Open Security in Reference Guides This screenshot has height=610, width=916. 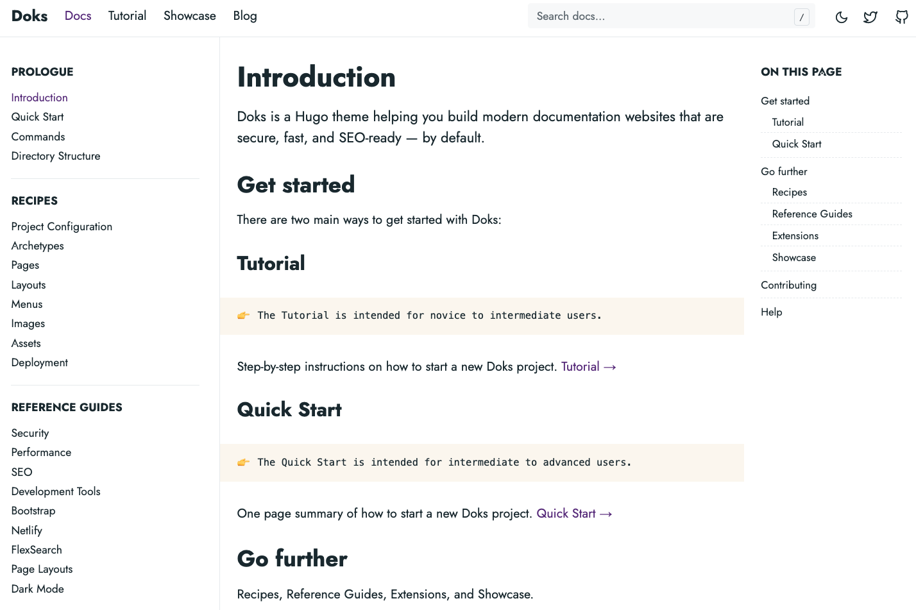coord(30,433)
